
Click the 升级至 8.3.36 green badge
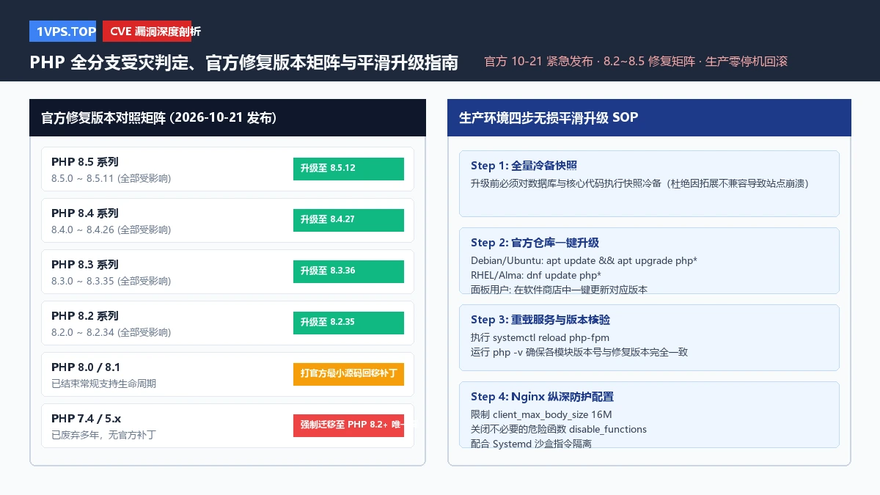tap(348, 271)
